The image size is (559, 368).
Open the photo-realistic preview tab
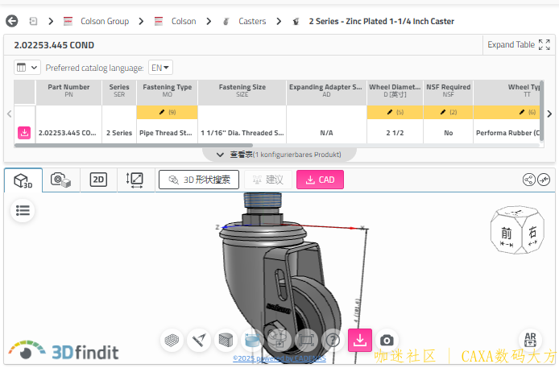click(60, 180)
